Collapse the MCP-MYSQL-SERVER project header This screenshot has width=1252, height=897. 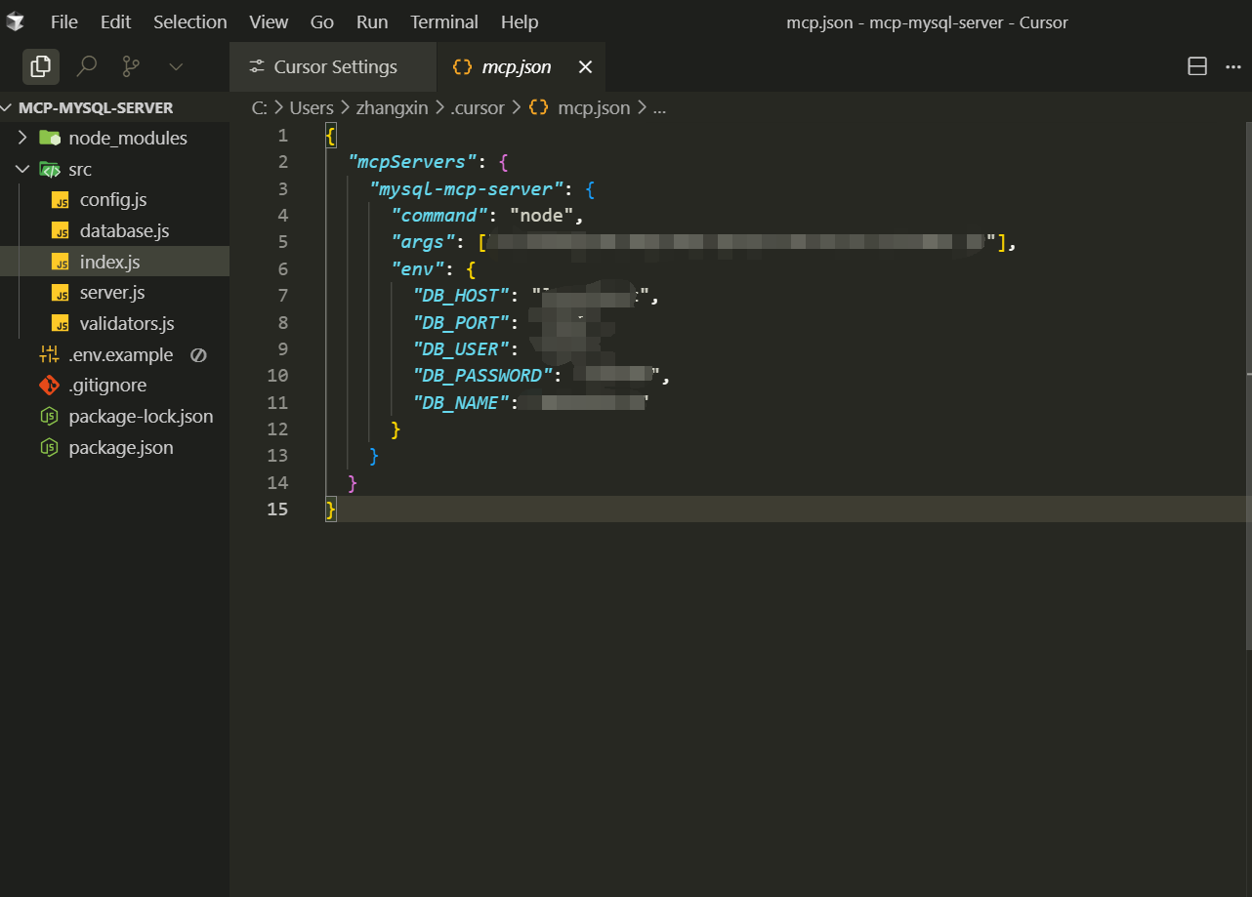95,108
